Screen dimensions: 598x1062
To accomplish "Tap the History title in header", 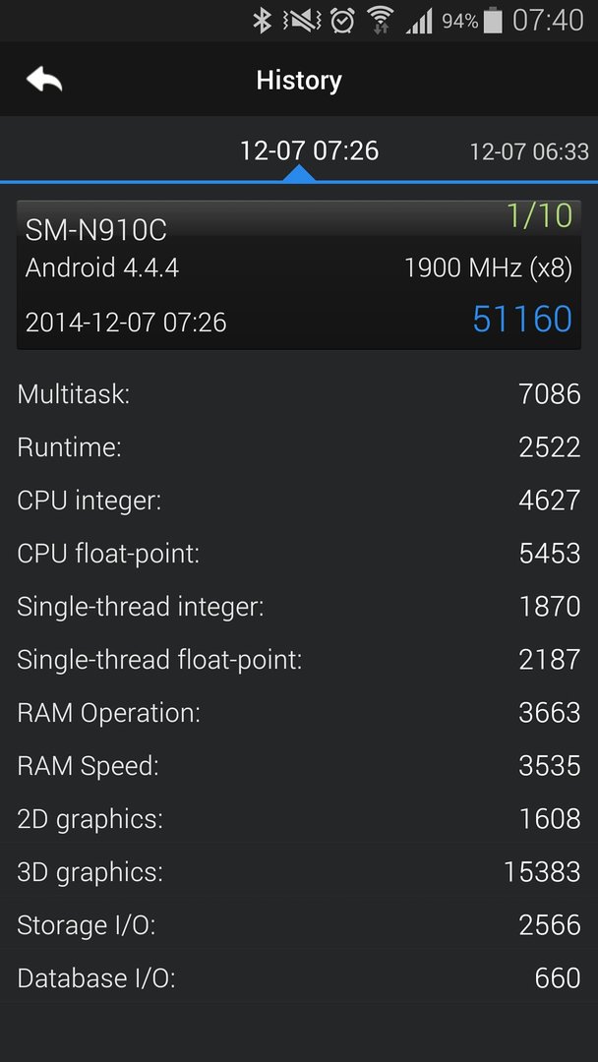I will click(299, 80).
